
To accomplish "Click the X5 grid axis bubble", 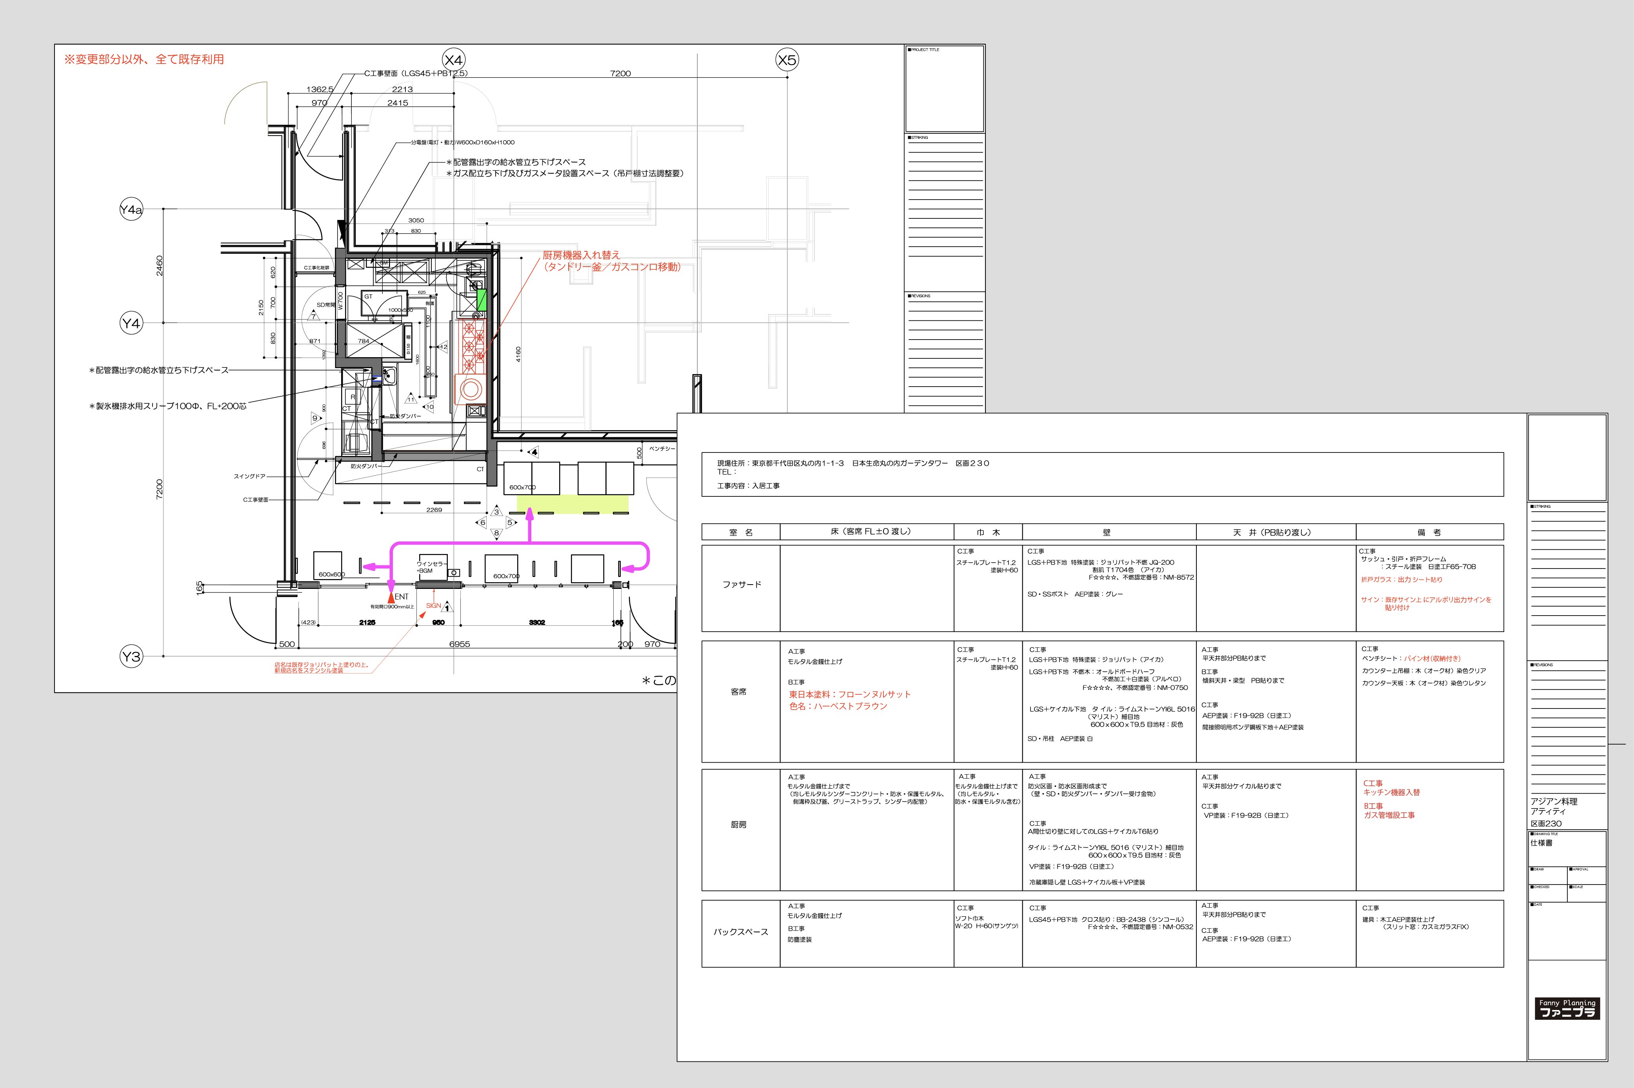I will (787, 60).
